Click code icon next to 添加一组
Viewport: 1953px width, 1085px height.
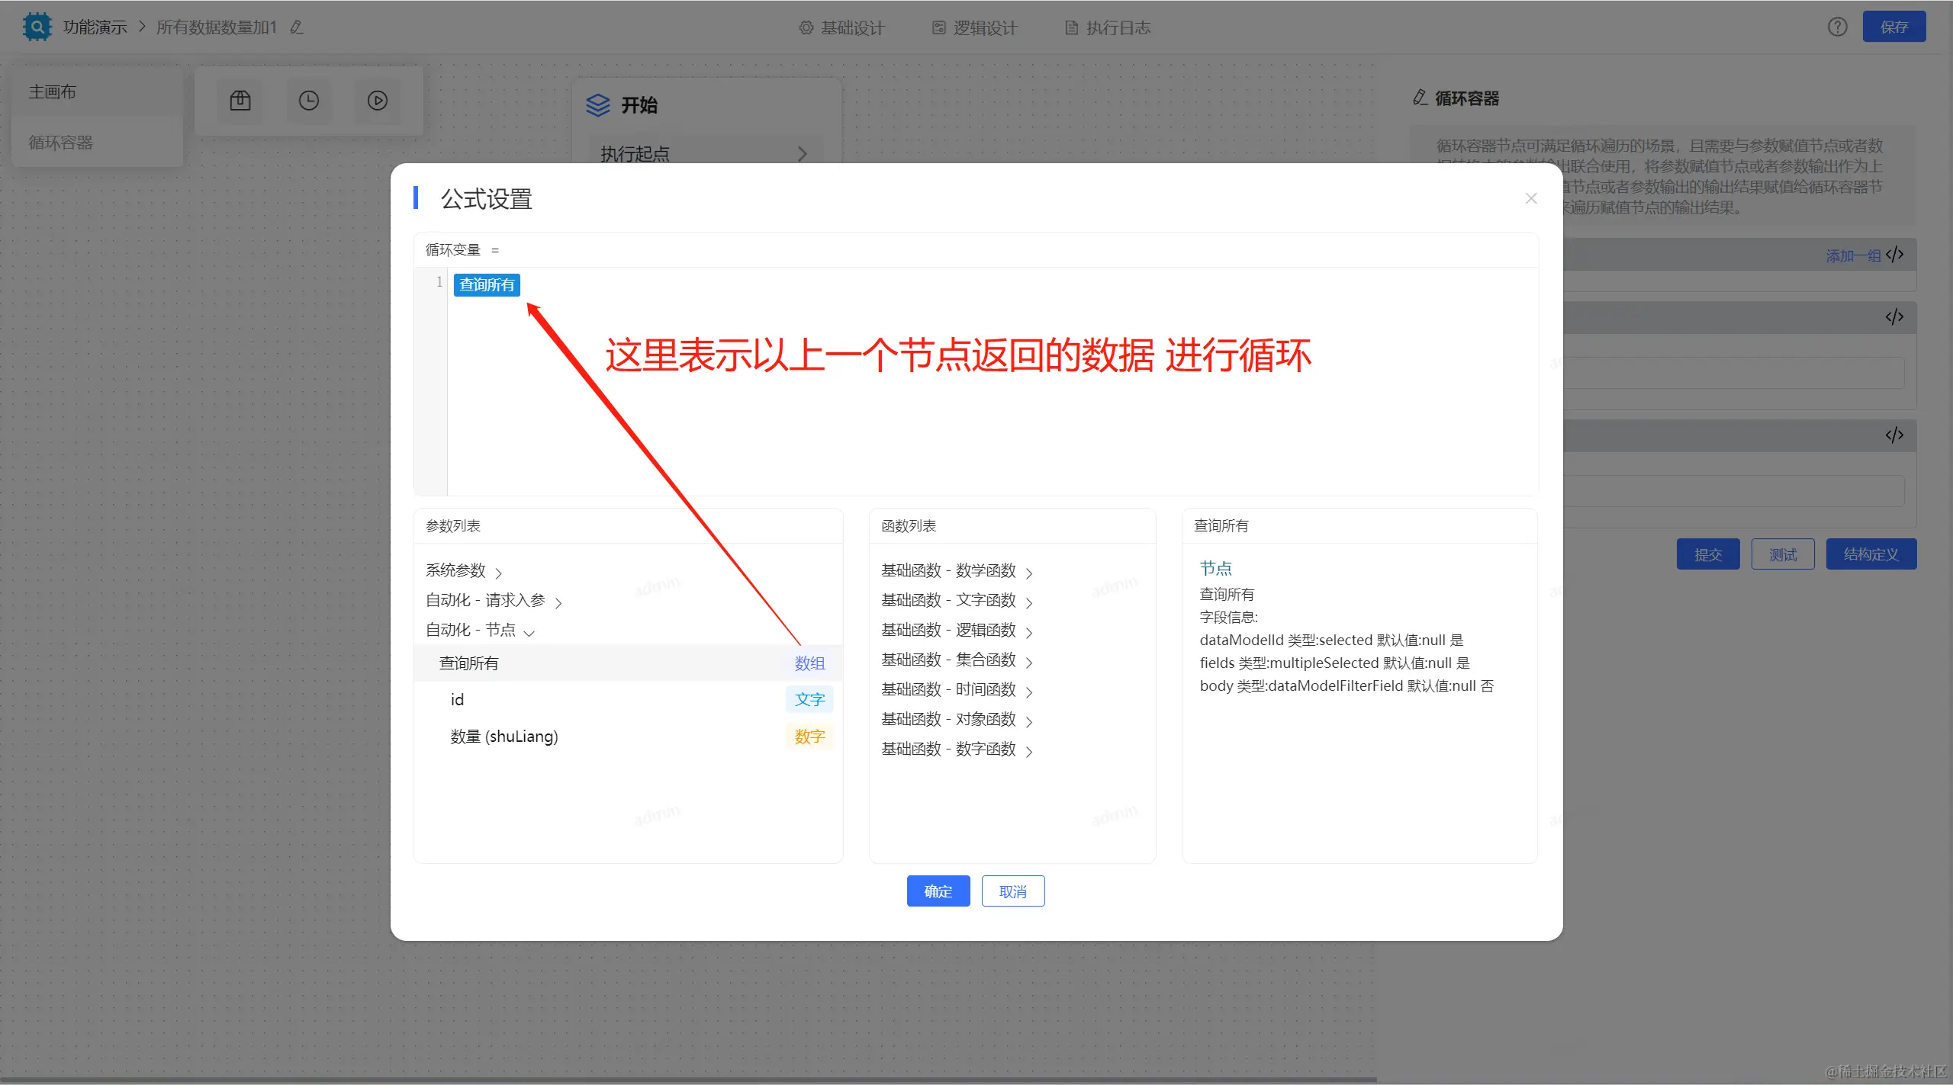(1894, 255)
